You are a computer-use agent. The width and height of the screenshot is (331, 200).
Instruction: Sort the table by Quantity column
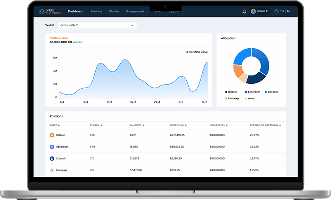coord(137,125)
